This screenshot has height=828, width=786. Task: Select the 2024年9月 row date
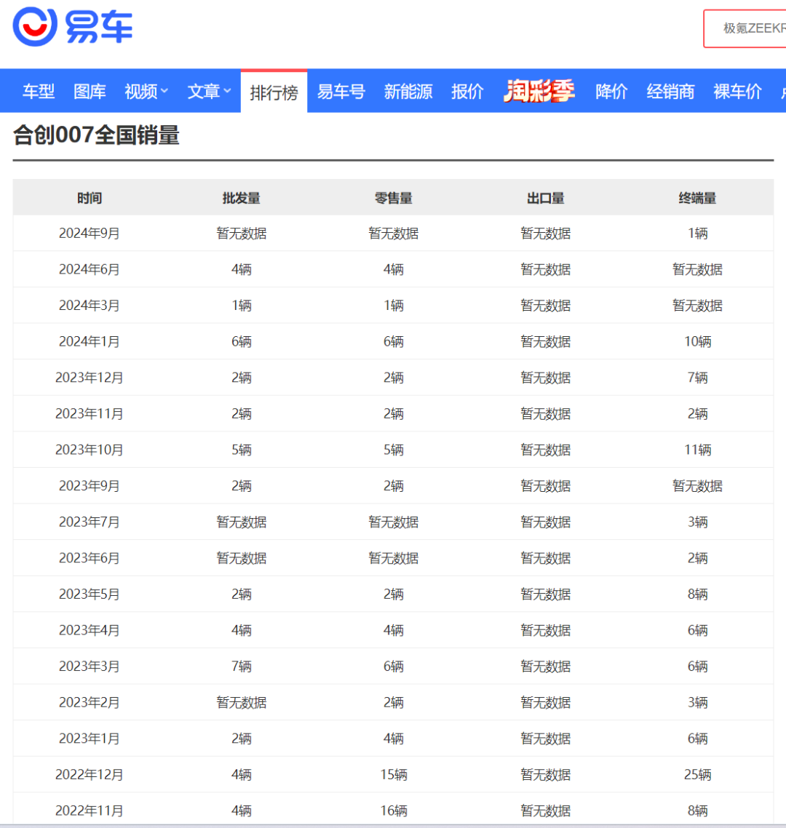tap(90, 233)
